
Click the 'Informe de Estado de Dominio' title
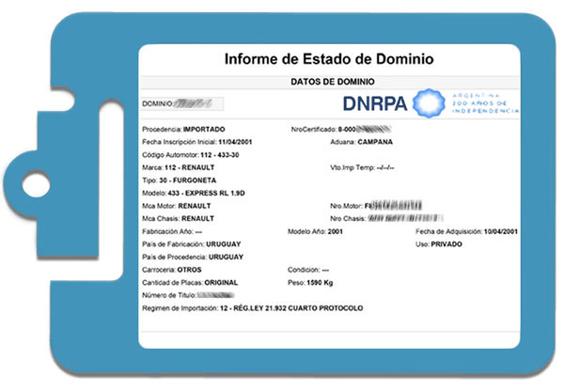pos(329,59)
